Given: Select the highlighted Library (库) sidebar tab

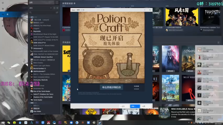Looking at the screenshot, I should 14,14.
